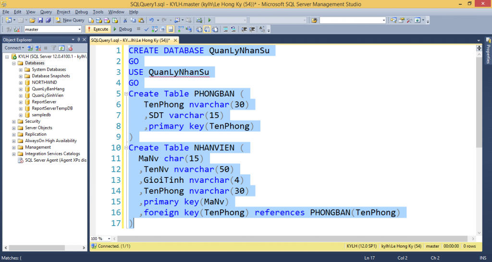492x262 pixels.
Task: Select the QuanLyBanHang database node
Action: coord(48,89)
